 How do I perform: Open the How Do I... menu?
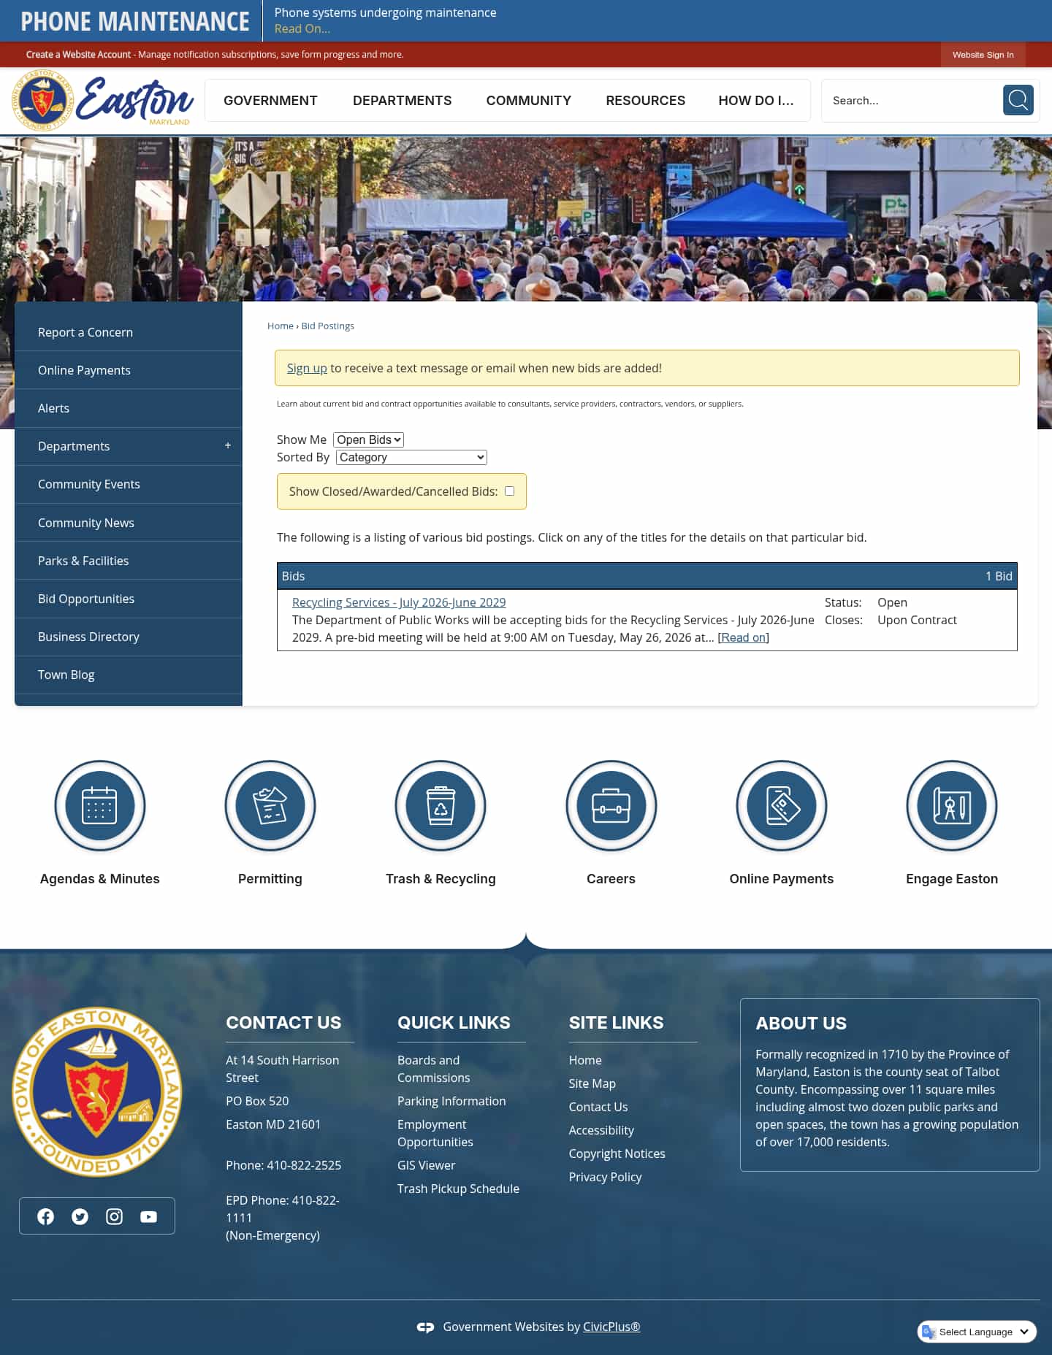[x=756, y=101]
